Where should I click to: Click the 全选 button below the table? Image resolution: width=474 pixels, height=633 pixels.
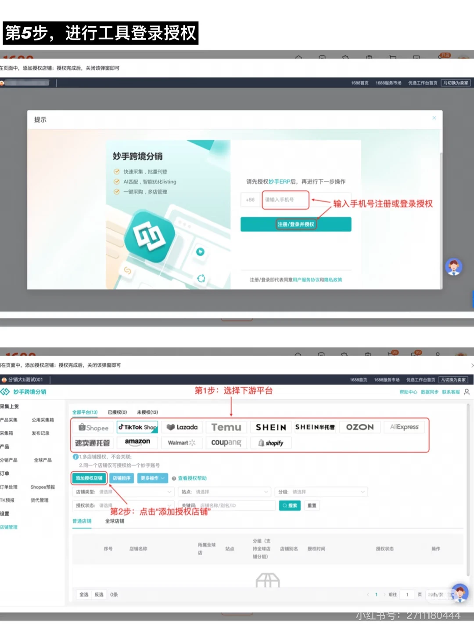click(84, 595)
